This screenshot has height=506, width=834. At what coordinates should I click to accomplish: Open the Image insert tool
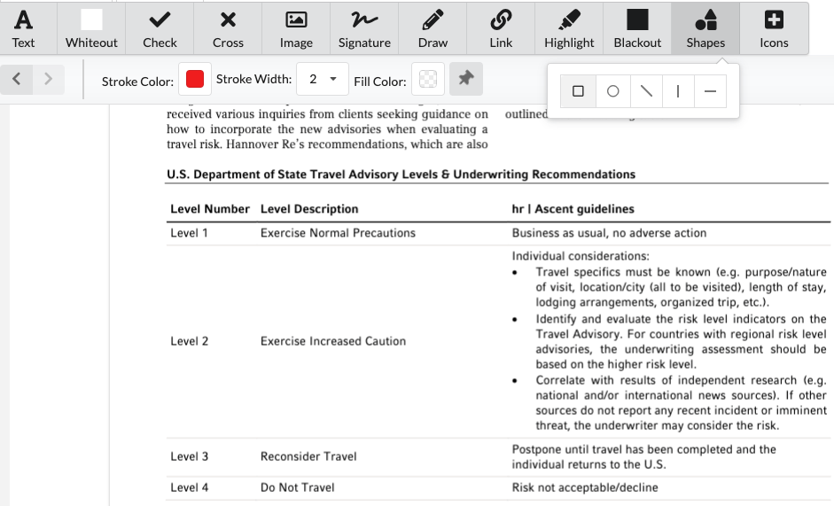[296, 28]
